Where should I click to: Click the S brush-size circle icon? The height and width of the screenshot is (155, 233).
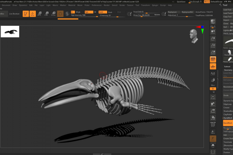tap(129, 14)
